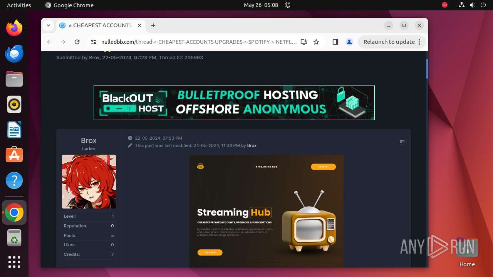Open Brox username profile link
Screen dimensions: 493x277
point(89,140)
